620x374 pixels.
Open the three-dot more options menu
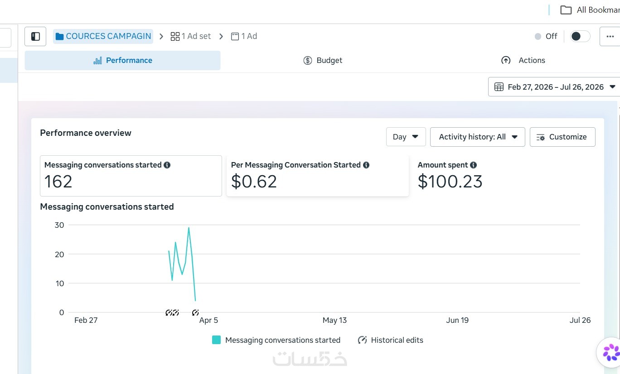pos(610,36)
